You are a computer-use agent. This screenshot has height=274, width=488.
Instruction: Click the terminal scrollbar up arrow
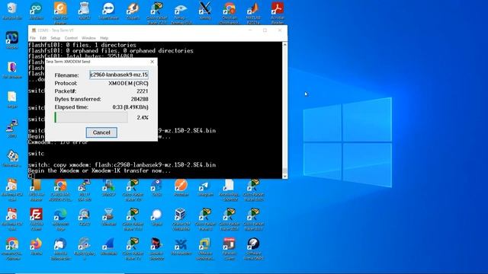click(x=284, y=45)
